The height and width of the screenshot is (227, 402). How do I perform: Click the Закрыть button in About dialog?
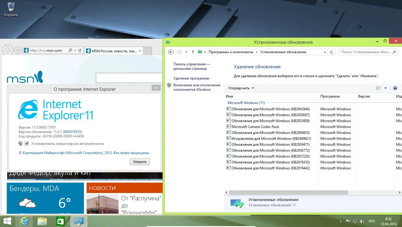coord(140,162)
